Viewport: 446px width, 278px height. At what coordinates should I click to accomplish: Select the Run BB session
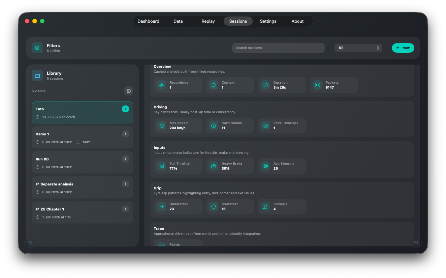(x=82, y=162)
